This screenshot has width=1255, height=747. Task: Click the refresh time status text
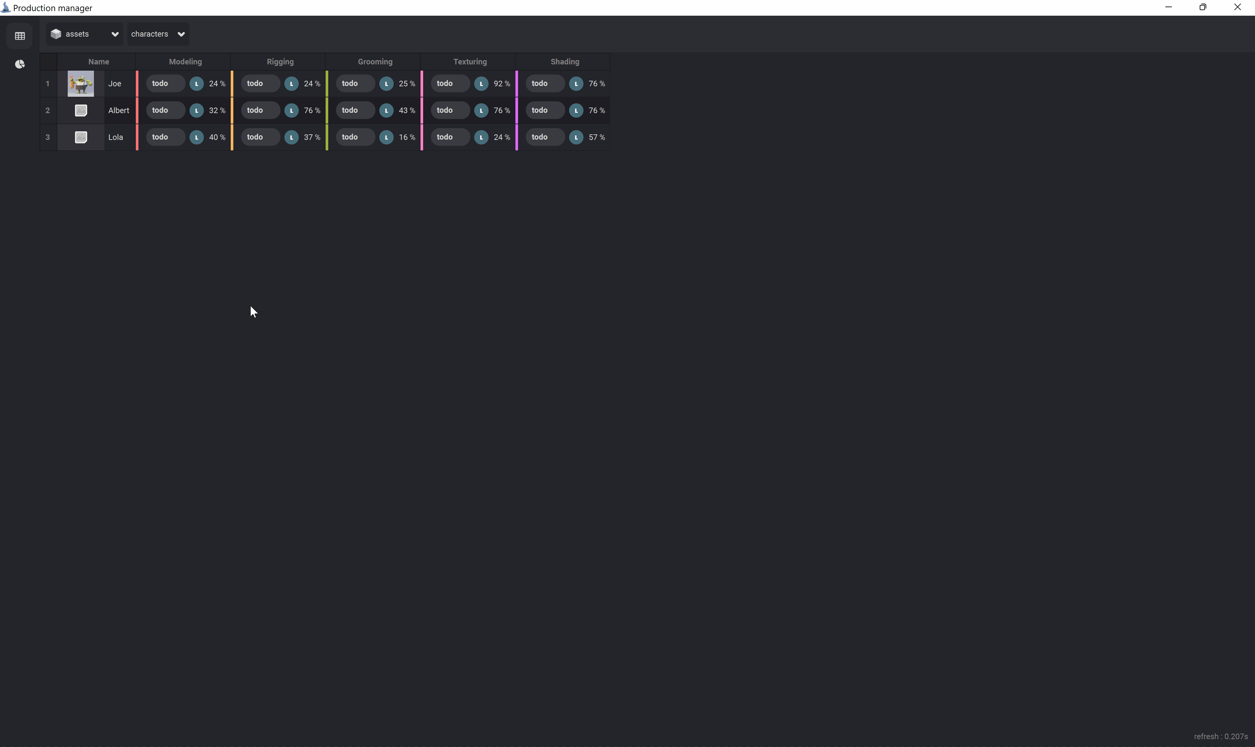tap(1221, 737)
